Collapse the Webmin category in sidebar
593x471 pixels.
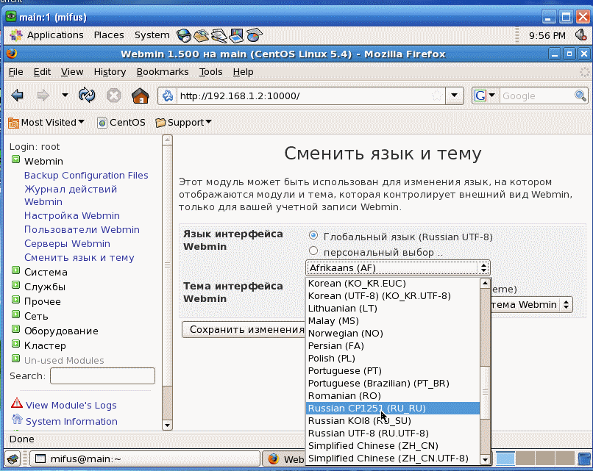16,159
